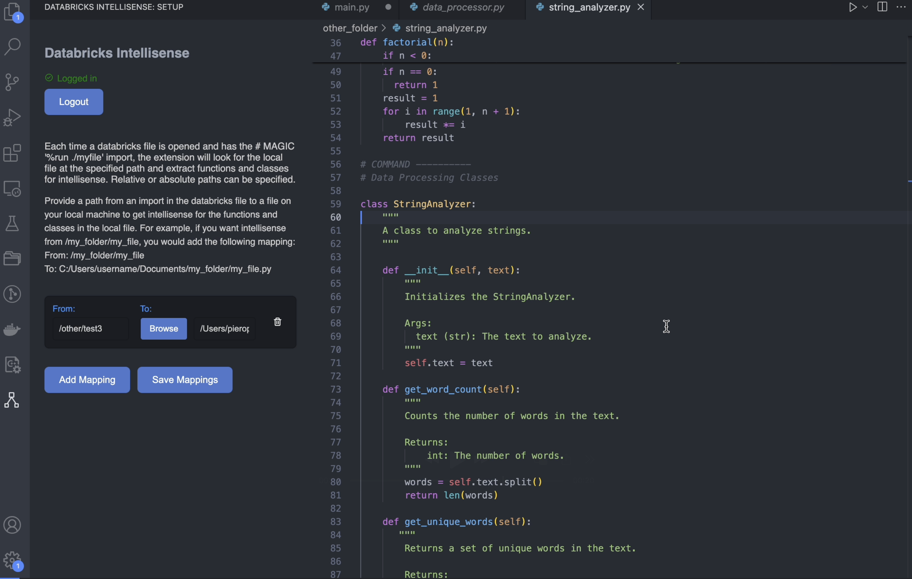Switch to the main.py tab
This screenshot has height=579, width=912.
coord(352,7)
